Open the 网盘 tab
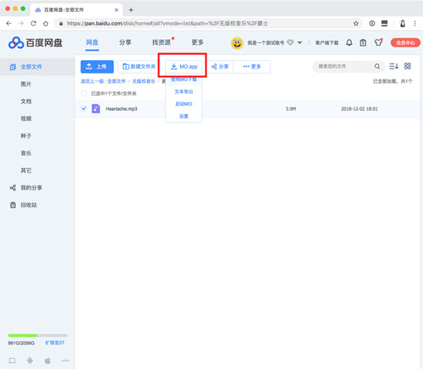The image size is (423, 369). (x=92, y=42)
